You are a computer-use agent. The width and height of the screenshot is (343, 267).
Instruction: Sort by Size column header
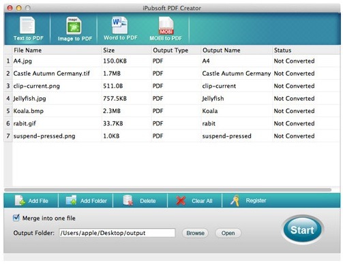pyautogui.click(x=126, y=50)
